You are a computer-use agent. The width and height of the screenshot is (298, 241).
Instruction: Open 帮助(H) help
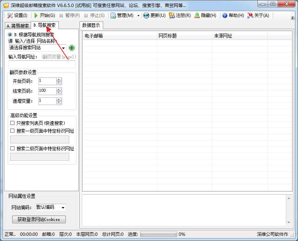(233, 15)
